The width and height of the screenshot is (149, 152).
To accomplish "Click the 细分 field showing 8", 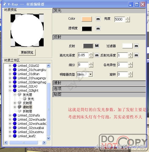I will (x=83, y=65).
